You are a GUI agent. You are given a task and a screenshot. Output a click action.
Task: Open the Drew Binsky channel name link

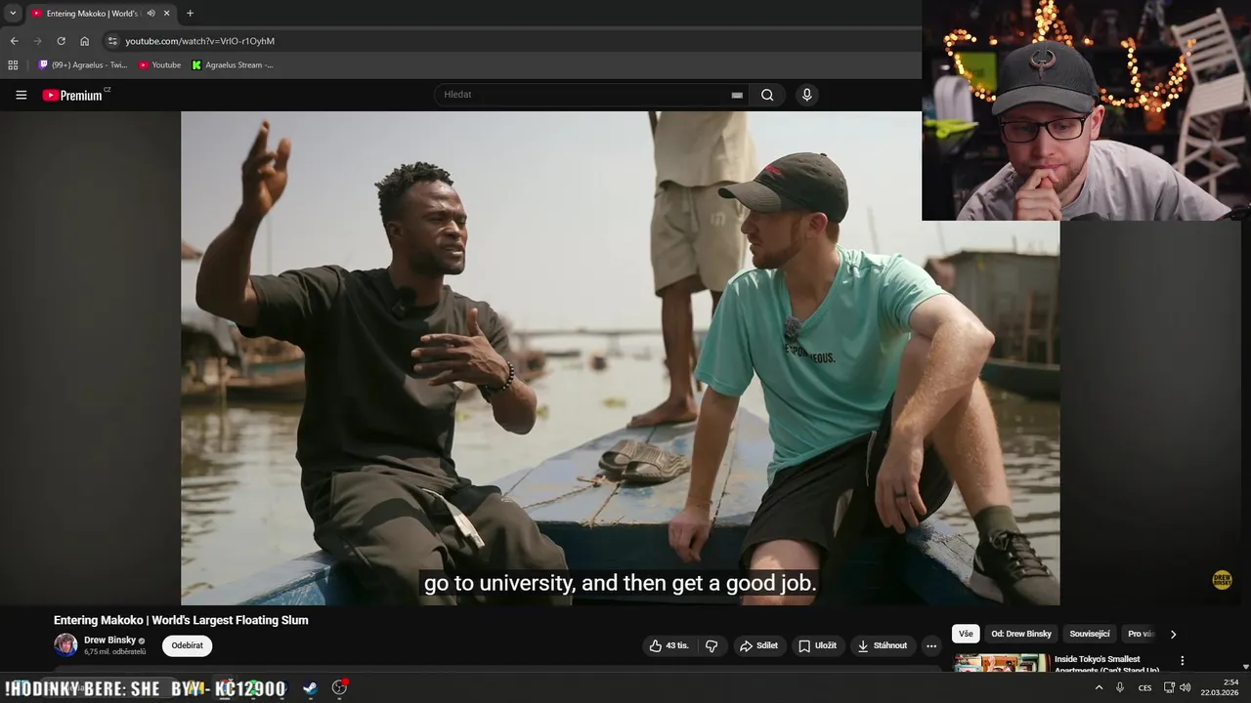(x=109, y=641)
